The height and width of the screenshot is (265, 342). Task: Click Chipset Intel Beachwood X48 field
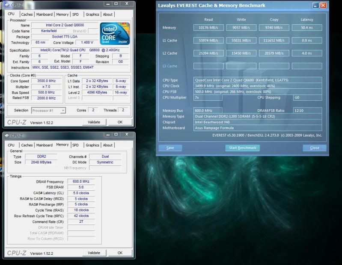point(258,122)
